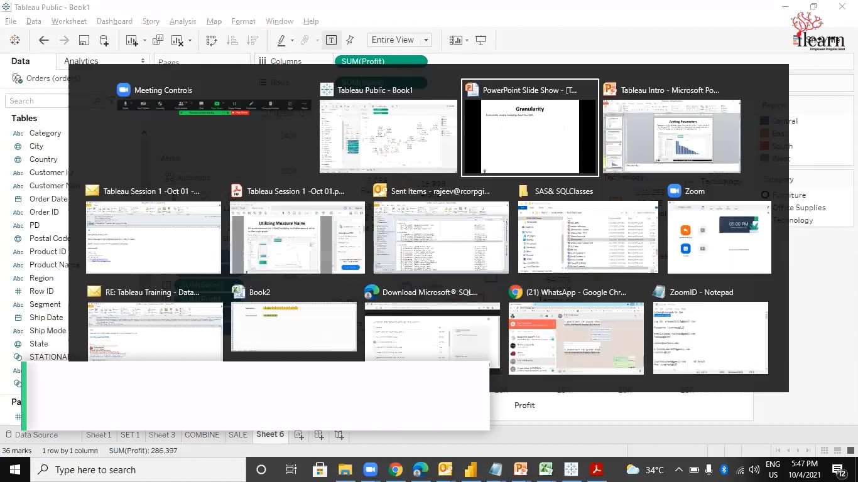Click the New Data Source cylinder icon
This screenshot has height=482, width=858.
tap(104, 40)
